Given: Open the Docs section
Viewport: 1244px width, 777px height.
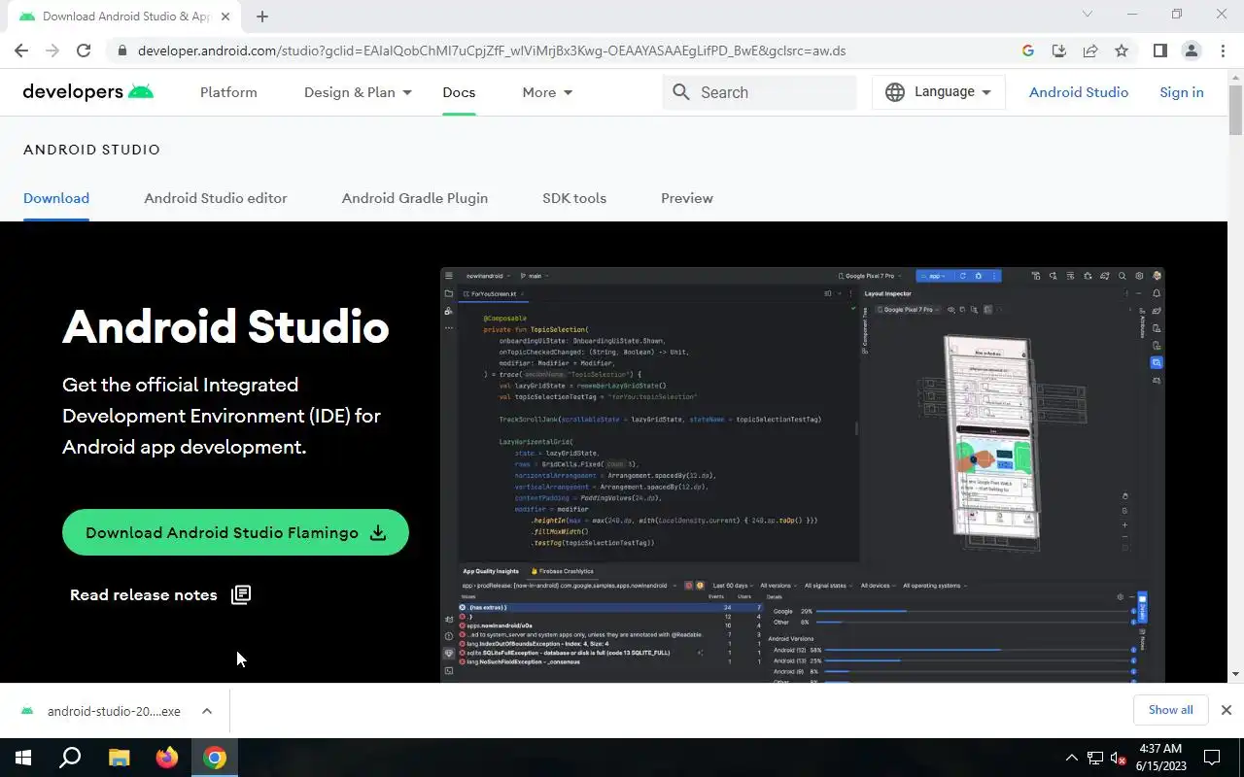Looking at the screenshot, I should coord(459,92).
